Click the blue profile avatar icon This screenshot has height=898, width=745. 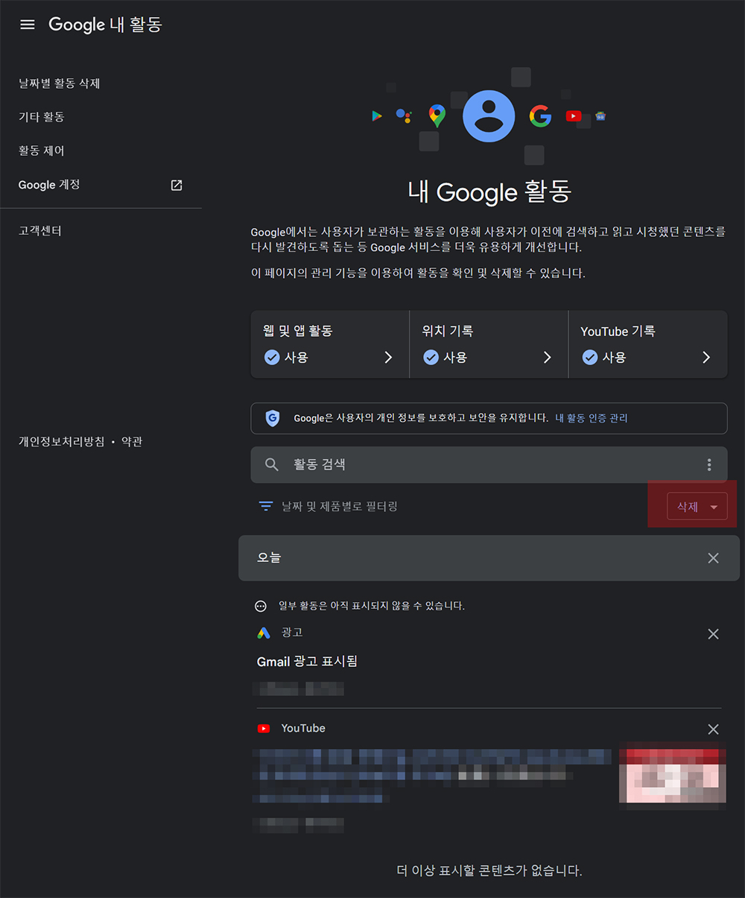(489, 116)
